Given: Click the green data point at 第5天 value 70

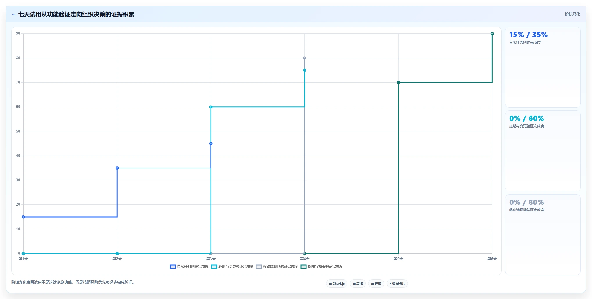Looking at the screenshot, I should click(398, 83).
